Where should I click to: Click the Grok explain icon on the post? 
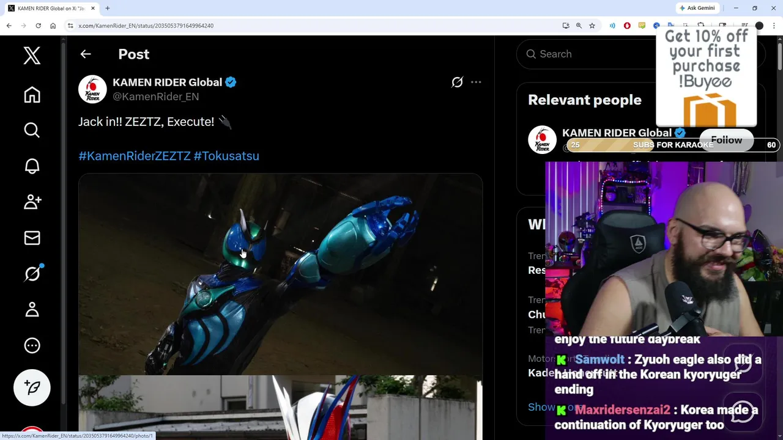coord(457,82)
